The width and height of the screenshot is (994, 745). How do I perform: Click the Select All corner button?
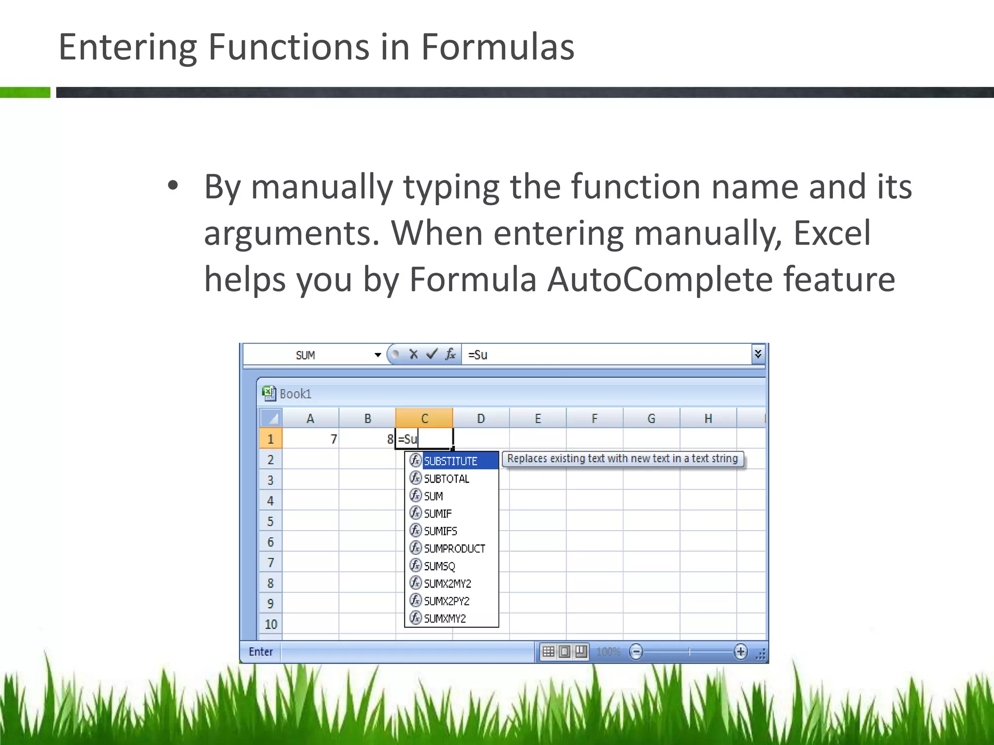point(270,418)
